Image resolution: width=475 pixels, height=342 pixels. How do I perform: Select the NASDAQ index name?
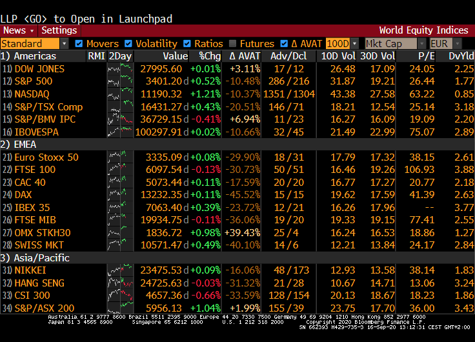(x=32, y=94)
